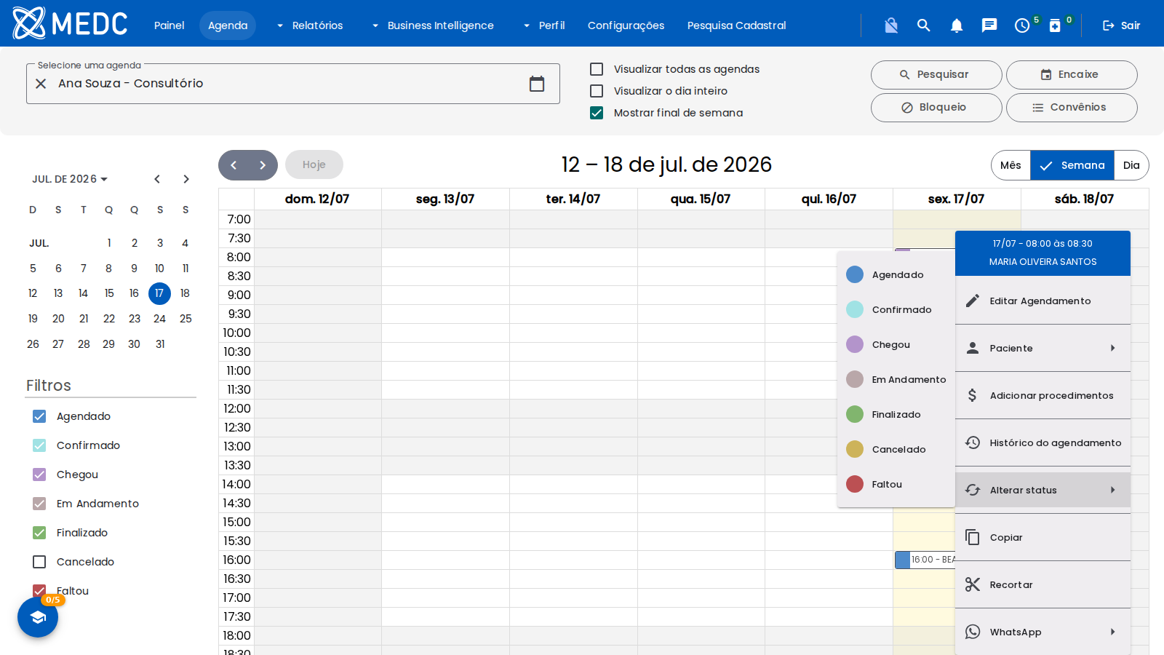Viewport: 1164px width, 655px height.
Task: Clear the selected agenda with X icon
Action: 41,84
